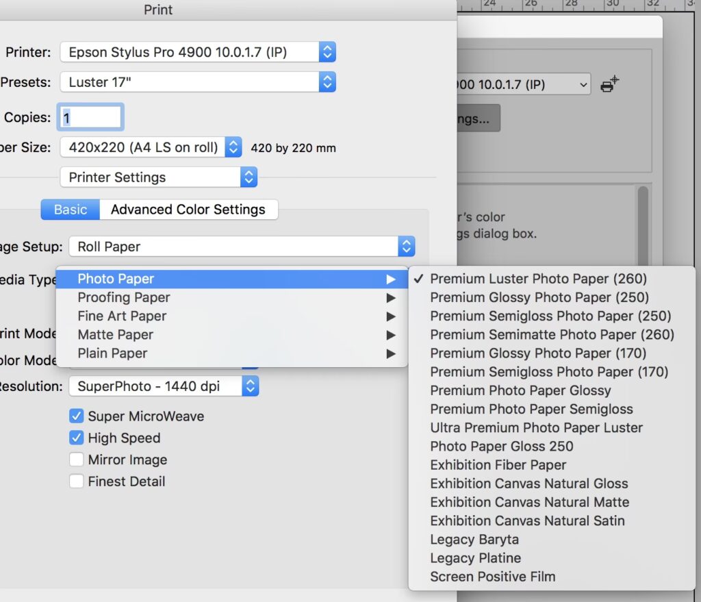Screen dimensions: 701x602
Task: Select the Basic tab
Action: coord(71,210)
